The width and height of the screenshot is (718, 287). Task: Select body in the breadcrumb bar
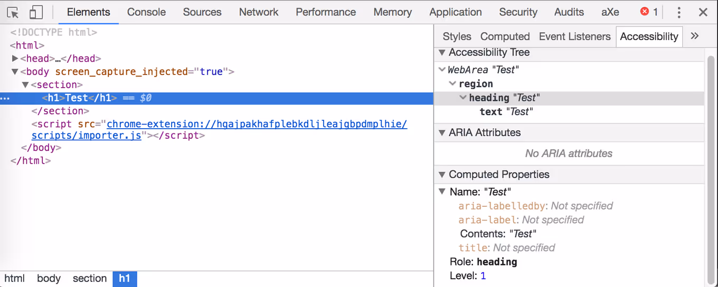coord(49,279)
